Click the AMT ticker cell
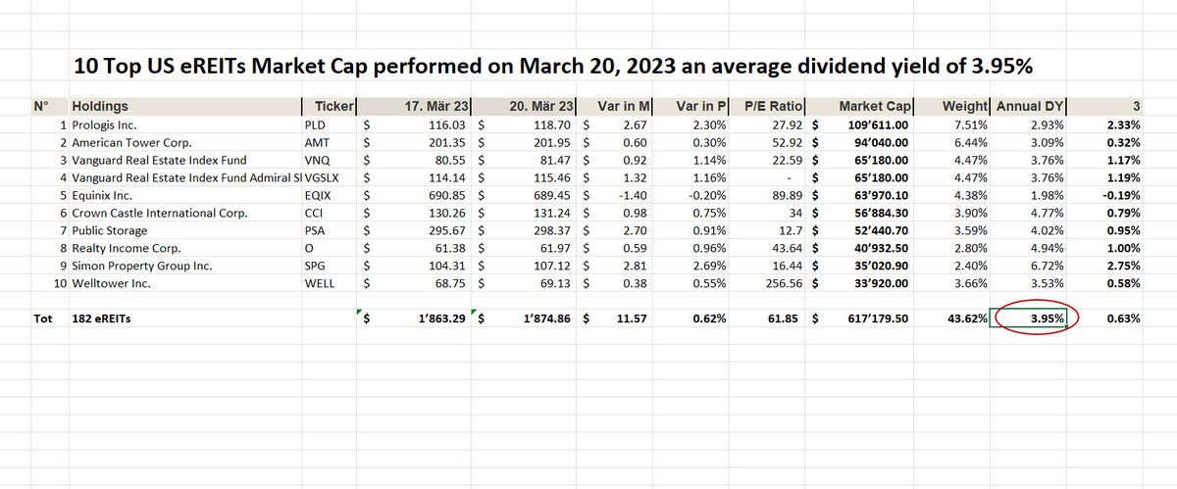This screenshot has height=489, width=1177. [x=318, y=143]
